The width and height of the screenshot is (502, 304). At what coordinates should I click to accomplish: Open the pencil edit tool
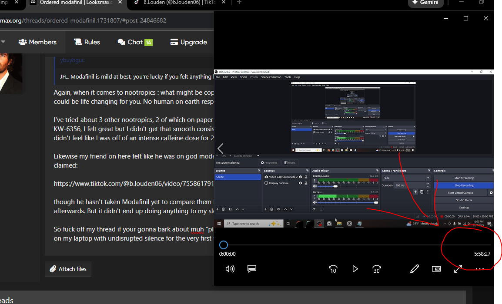tap(415, 269)
